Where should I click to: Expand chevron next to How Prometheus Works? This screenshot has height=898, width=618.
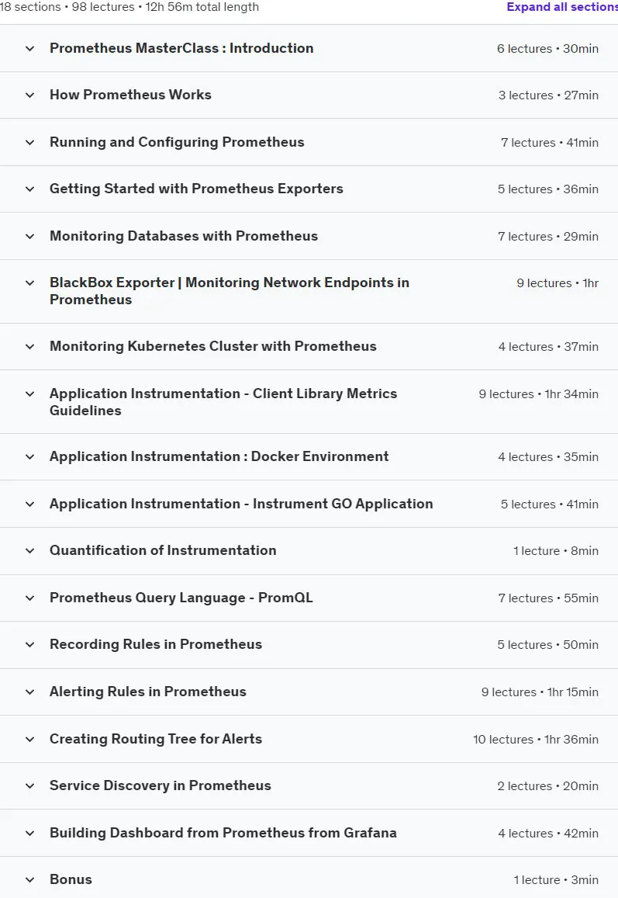29,95
